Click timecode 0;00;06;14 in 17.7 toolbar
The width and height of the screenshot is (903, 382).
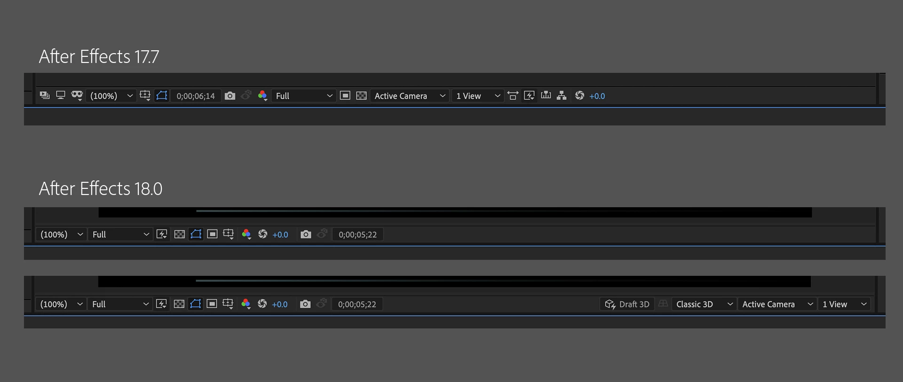click(x=196, y=96)
